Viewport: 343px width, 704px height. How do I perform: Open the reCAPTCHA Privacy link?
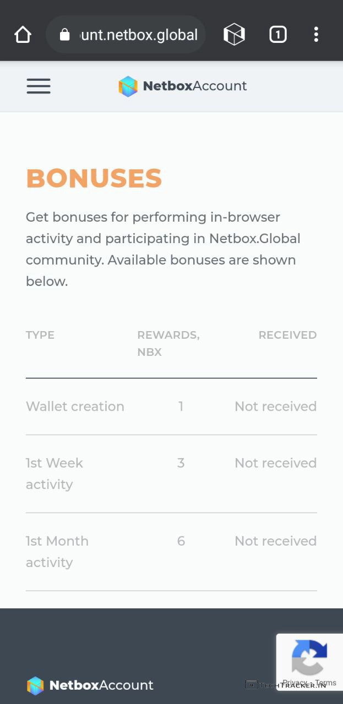(x=295, y=683)
